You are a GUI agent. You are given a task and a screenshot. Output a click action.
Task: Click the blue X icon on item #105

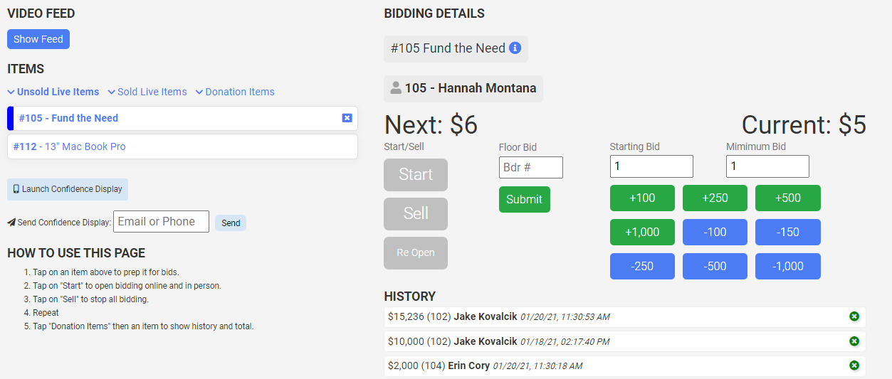tap(347, 118)
